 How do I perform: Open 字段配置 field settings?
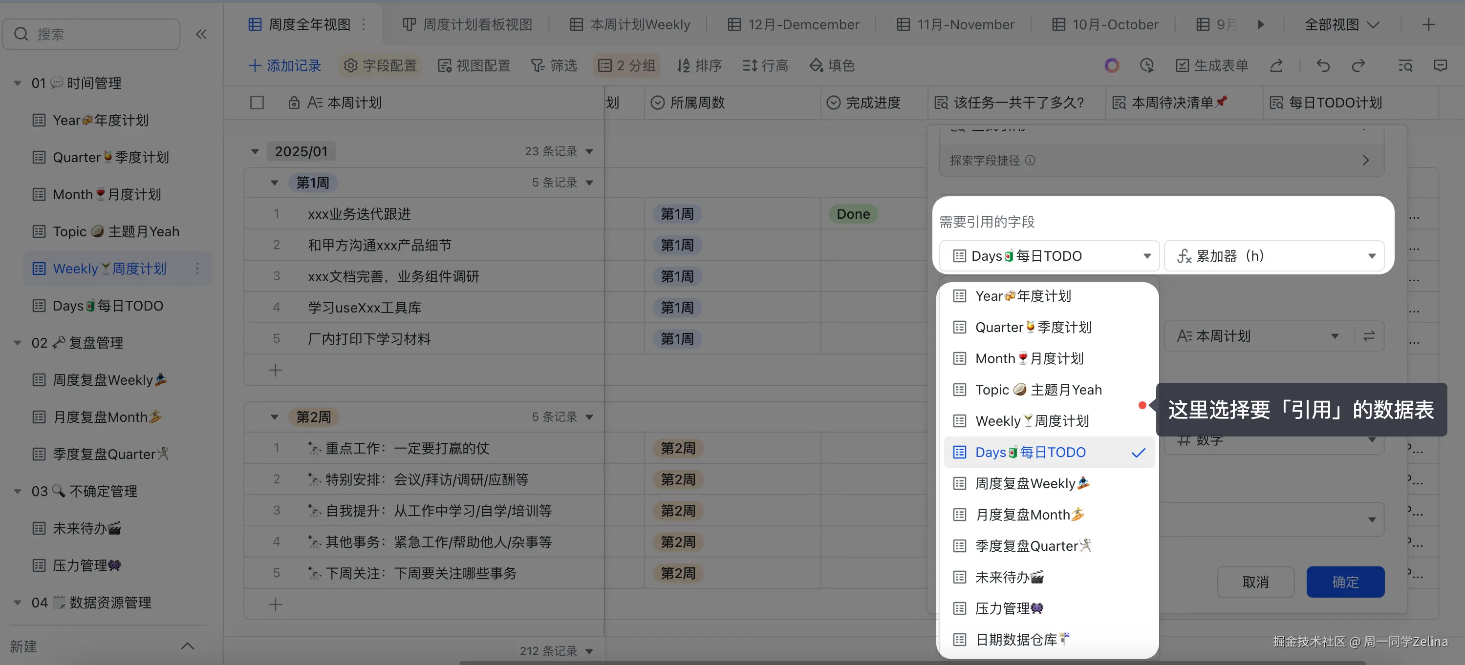pos(380,65)
